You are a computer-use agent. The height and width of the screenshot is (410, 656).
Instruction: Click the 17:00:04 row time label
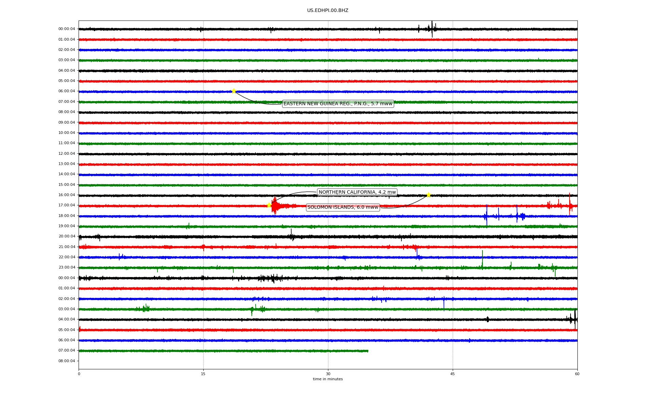pyautogui.click(x=67, y=205)
